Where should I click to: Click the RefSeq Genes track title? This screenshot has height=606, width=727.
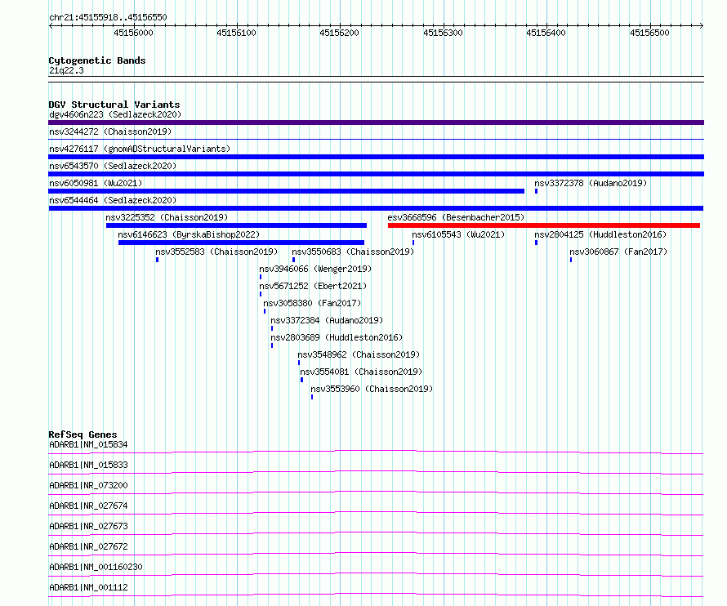83,434
